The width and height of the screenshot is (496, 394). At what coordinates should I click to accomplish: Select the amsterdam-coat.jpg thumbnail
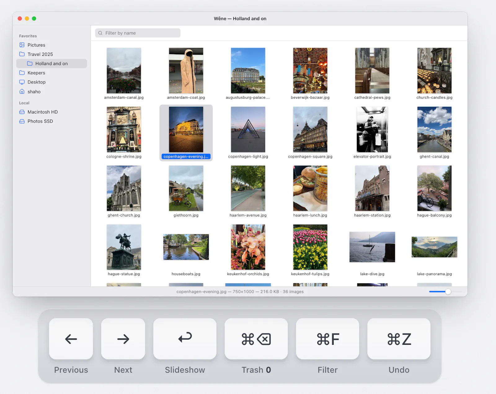coord(186,70)
